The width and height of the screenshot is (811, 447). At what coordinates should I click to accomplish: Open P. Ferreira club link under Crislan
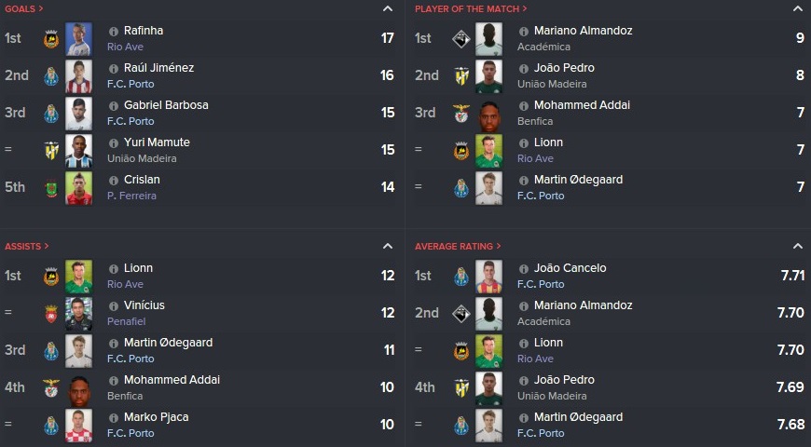tap(131, 196)
